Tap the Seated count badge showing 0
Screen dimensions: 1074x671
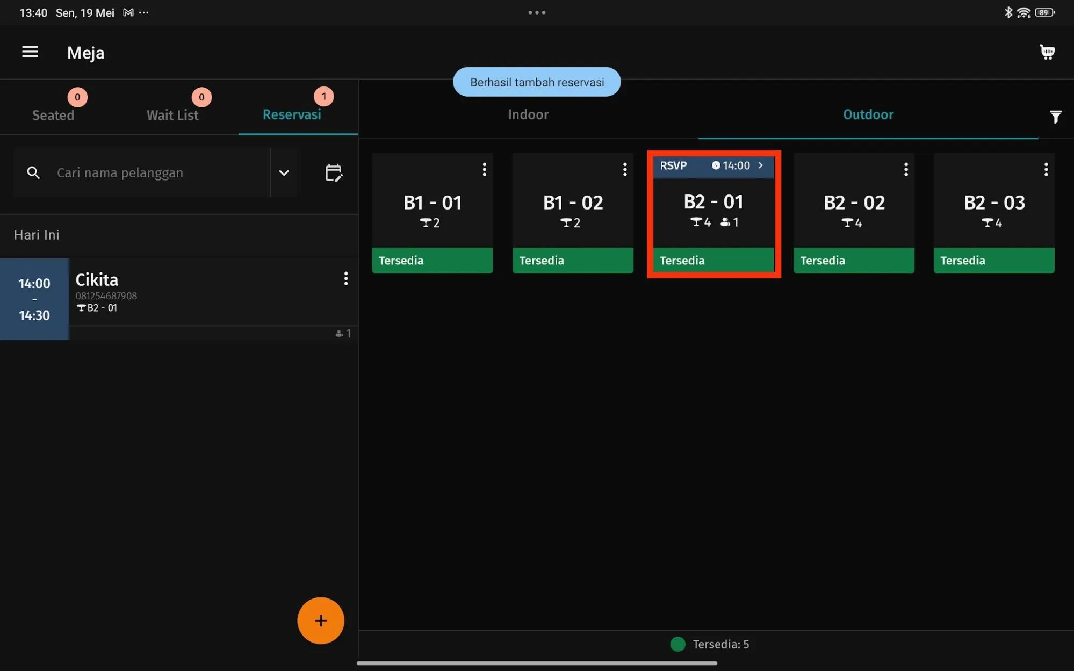click(77, 97)
